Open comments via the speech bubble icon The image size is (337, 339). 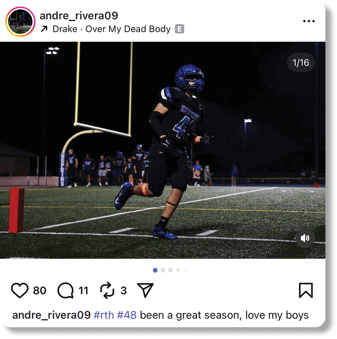click(65, 291)
